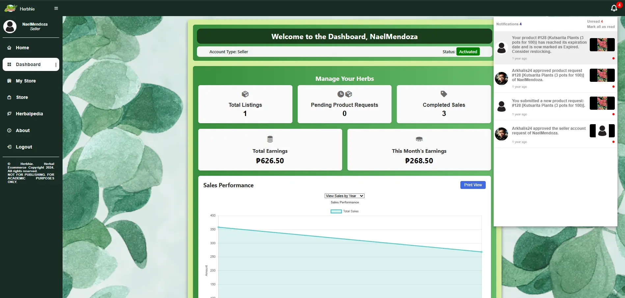Click the About info icon
Viewport: 625px width, 298px height.
tap(9, 130)
